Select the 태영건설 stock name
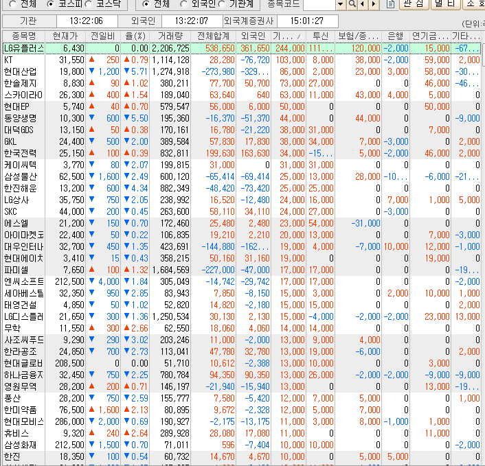Viewport: 485px width, 466px height. [20, 305]
